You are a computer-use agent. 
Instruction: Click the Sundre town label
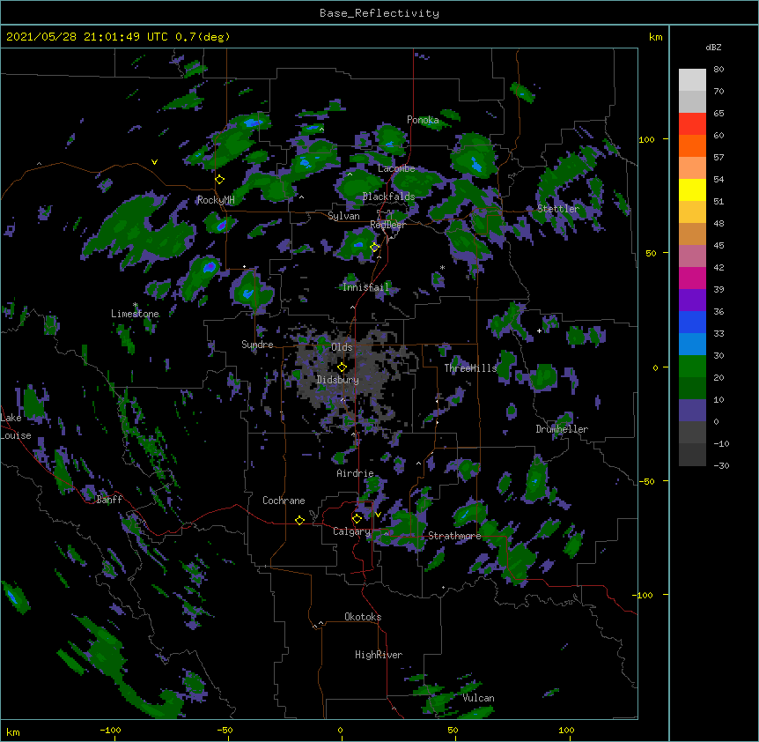coord(257,345)
